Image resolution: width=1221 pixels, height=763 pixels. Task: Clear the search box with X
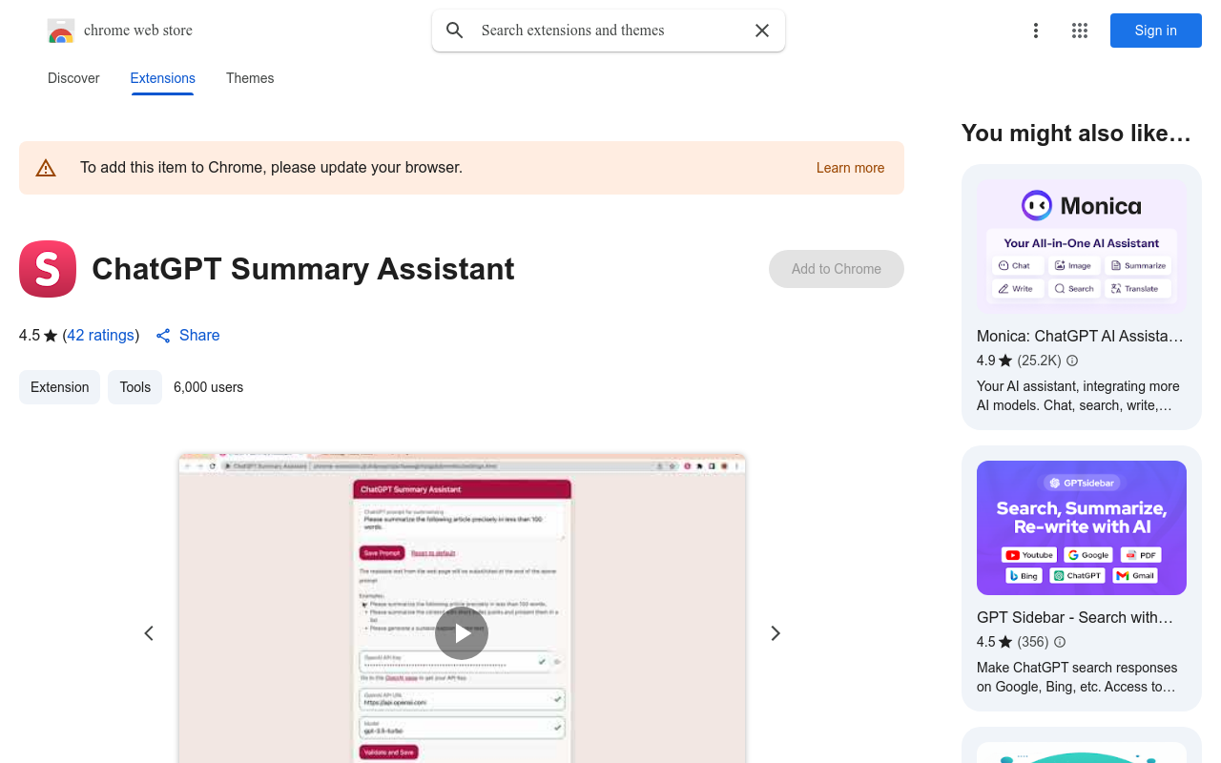pyautogui.click(x=762, y=31)
